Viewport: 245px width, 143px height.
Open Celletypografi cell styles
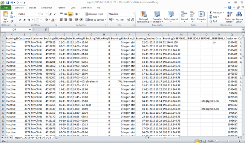click(x=171, y=16)
